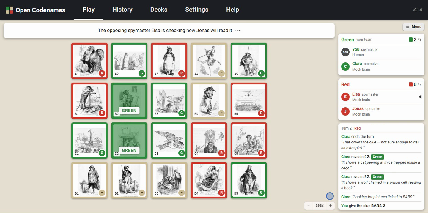Viewport: 428px width, 213px height.
Task: Click log entry Clara reveals C2
Action: [x=381, y=162]
